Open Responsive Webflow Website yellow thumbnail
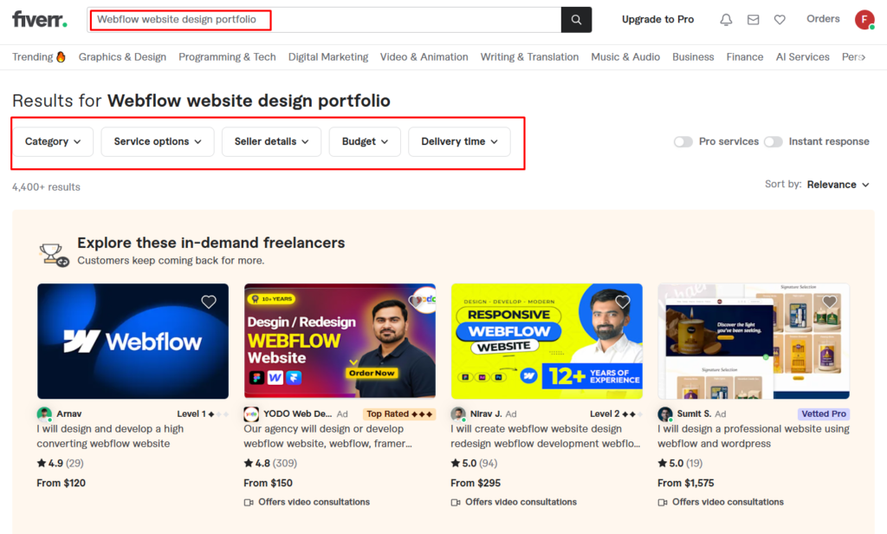Viewport: 887px width, 534px height. click(547, 342)
